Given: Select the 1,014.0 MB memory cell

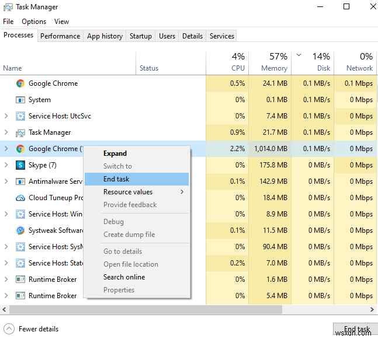Looking at the screenshot, I should tap(270, 149).
